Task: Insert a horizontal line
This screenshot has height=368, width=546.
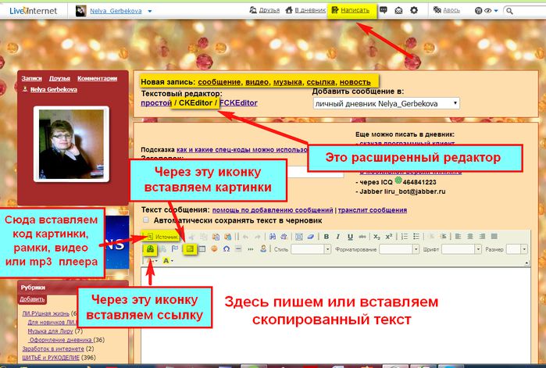Action: 238,249
